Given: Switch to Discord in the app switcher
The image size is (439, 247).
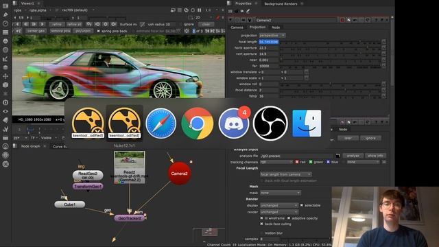Looking at the screenshot, I should [x=234, y=123].
